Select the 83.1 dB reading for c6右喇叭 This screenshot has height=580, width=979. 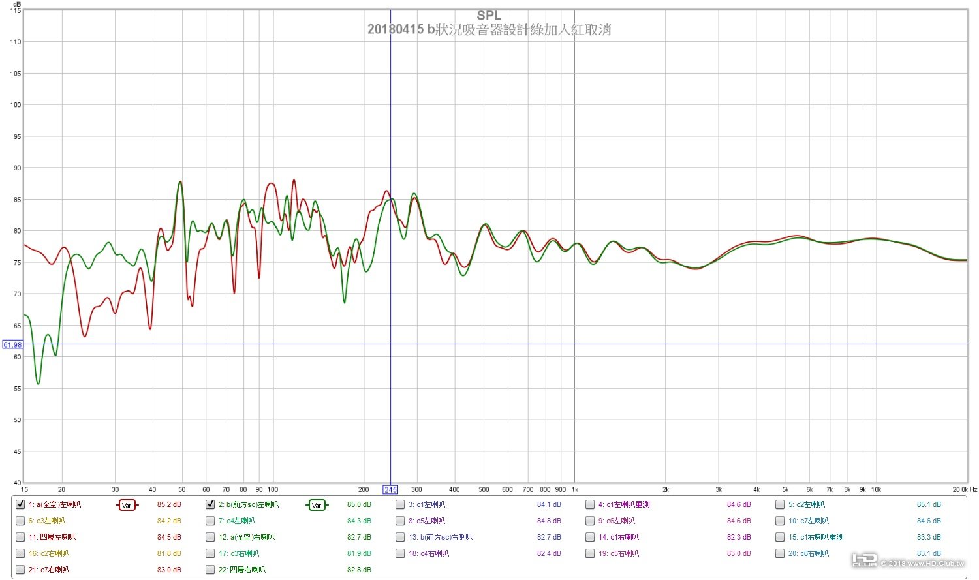coord(929,553)
